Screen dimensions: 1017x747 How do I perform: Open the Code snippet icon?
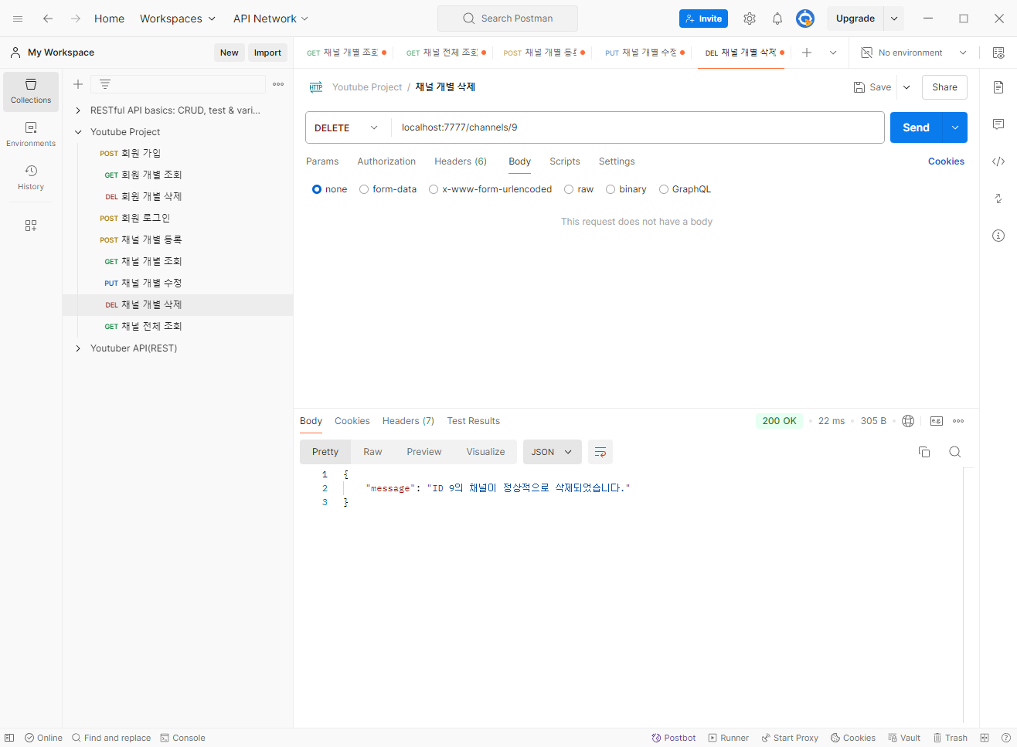[998, 161]
